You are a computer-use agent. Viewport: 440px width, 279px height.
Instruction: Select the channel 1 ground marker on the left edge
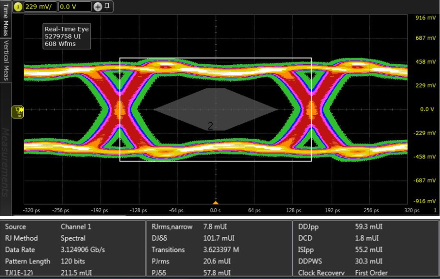18,112
